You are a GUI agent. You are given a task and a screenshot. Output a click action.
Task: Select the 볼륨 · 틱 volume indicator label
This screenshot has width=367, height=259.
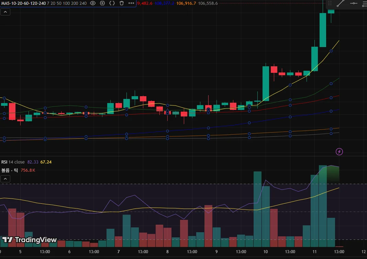point(10,170)
